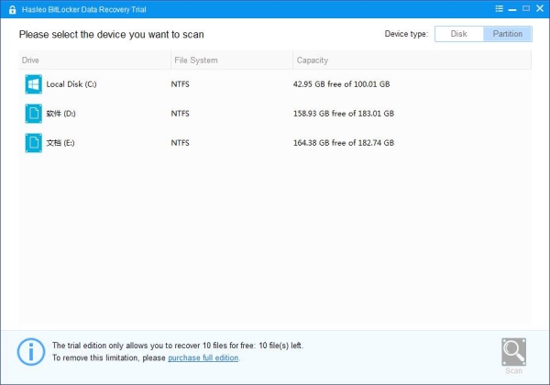
Task: Click the window title 'Hasleo BitLocker Data Recovery Trial'
Action: 83,9
